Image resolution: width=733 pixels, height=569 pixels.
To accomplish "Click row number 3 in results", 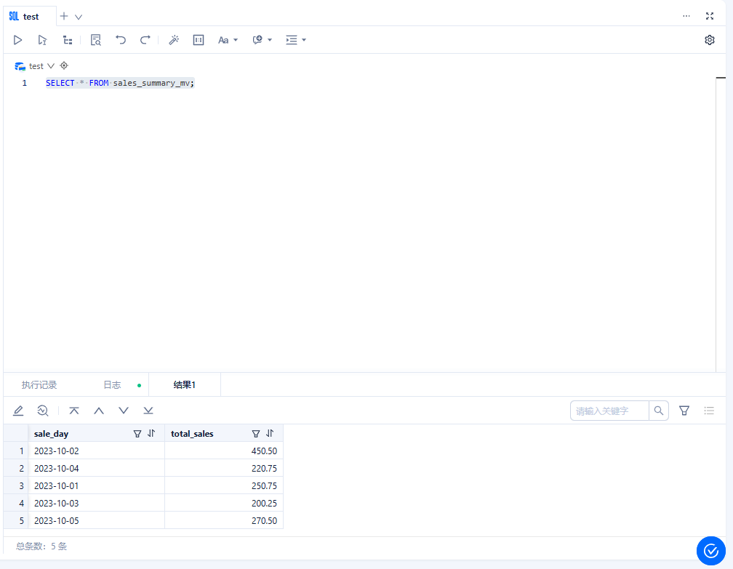I will coord(16,486).
